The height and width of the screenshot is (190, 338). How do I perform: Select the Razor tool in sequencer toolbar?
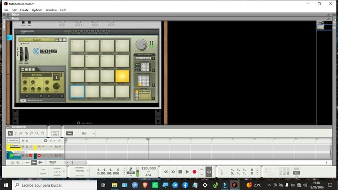click(26, 133)
